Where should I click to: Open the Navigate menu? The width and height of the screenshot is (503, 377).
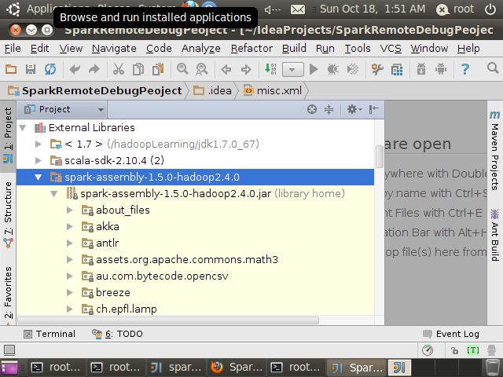coord(114,49)
